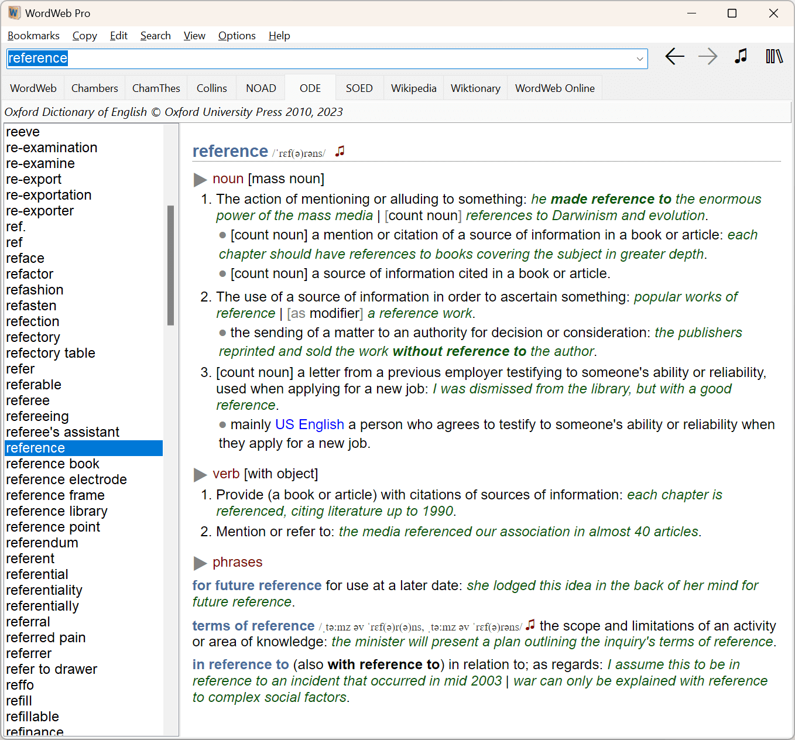Open the search history dropdown
The image size is (795, 740).
point(639,59)
